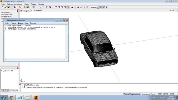The width and height of the screenshot is (178, 100).
Task: Click the crossed axes icon in toolbar
Action: pos(84,7)
